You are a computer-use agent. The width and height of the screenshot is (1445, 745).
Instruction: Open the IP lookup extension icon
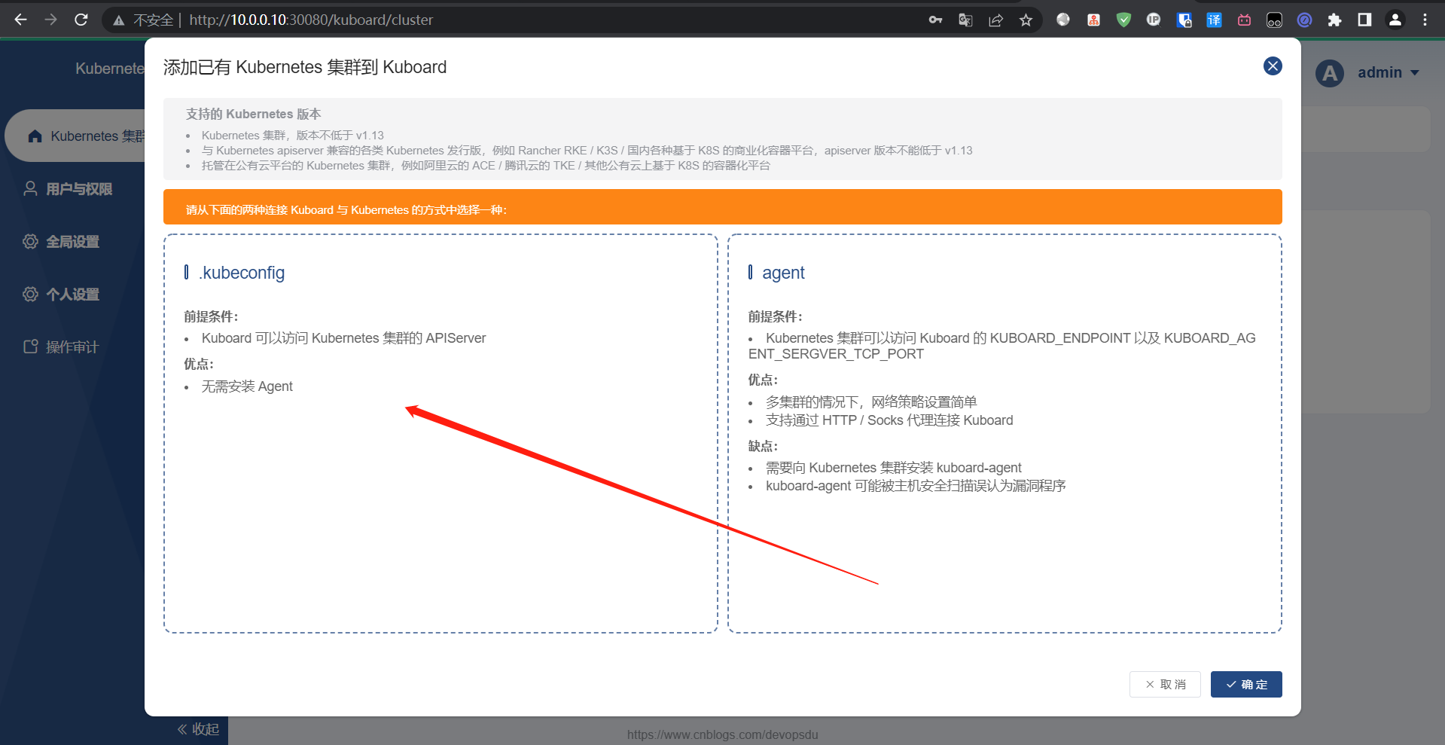tap(1154, 20)
